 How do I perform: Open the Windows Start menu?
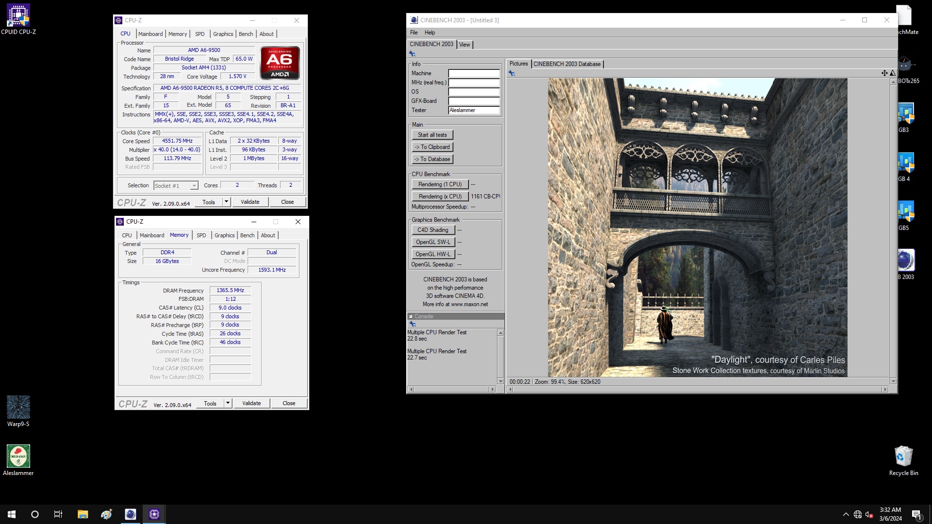tap(12, 514)
